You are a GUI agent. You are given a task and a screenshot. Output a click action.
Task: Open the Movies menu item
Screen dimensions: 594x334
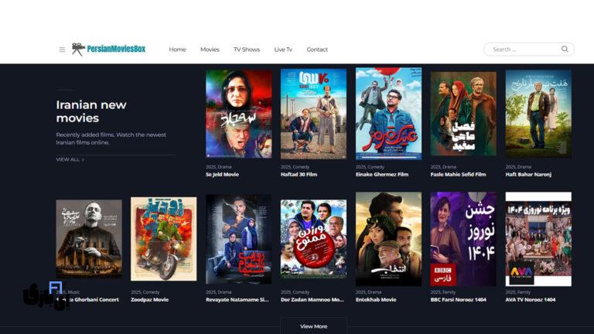click(210, 49)
